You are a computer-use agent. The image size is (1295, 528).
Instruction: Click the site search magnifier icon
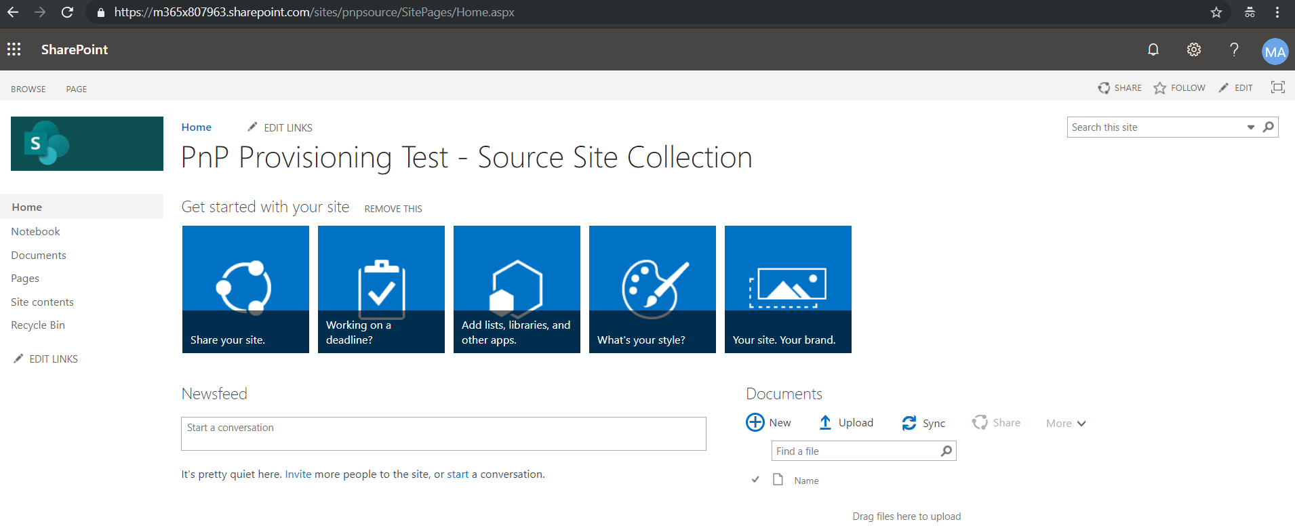(x=1268, y=127)
